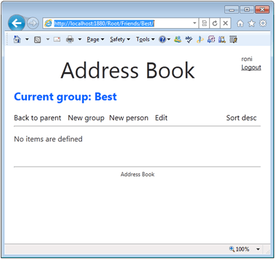Image resolution: width=275 pixels, height=259 pixels.
Task: Open Compatibility View icon in address bar
Action: coord(204,23)
